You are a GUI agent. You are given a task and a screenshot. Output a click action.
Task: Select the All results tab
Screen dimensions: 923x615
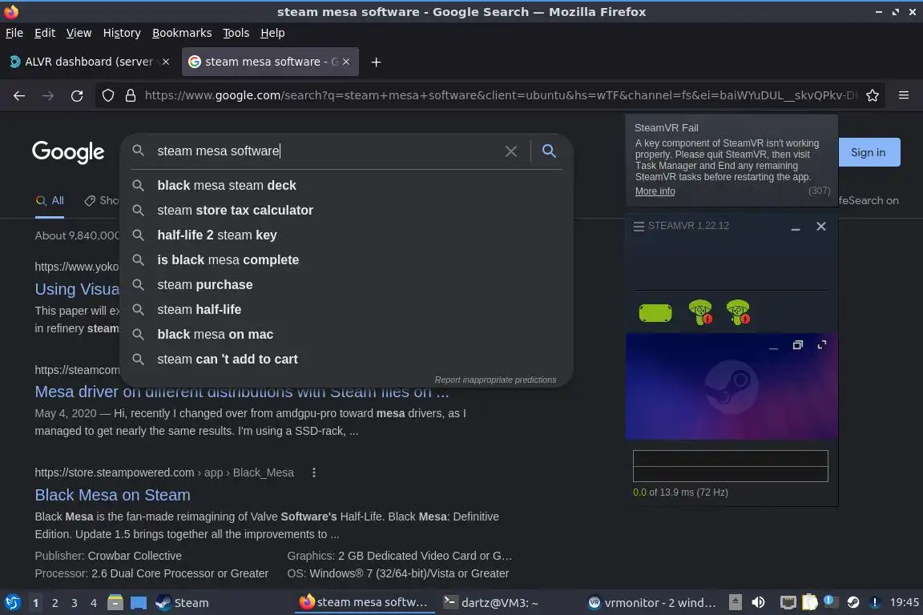pyautogui.click(x=50, y=201)
